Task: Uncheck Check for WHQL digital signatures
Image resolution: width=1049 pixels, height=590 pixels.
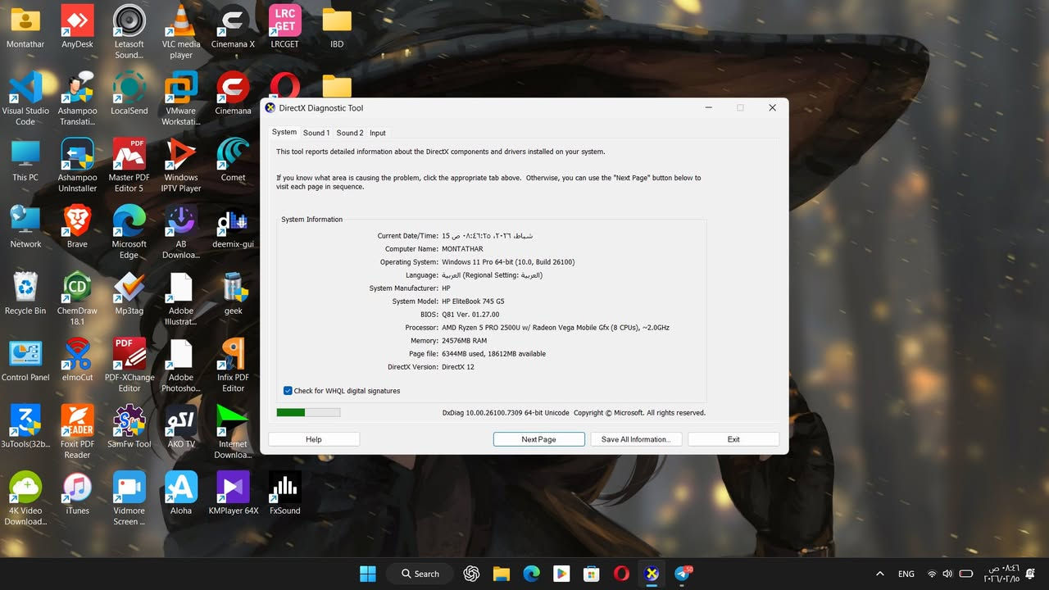Action: coord(288,391)
